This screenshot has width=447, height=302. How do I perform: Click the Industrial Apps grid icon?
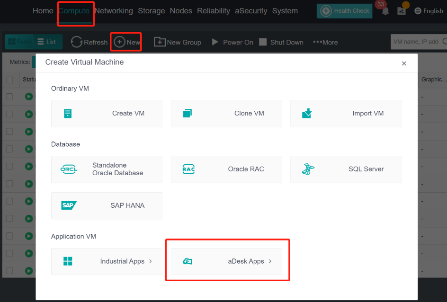click(68, 261)
